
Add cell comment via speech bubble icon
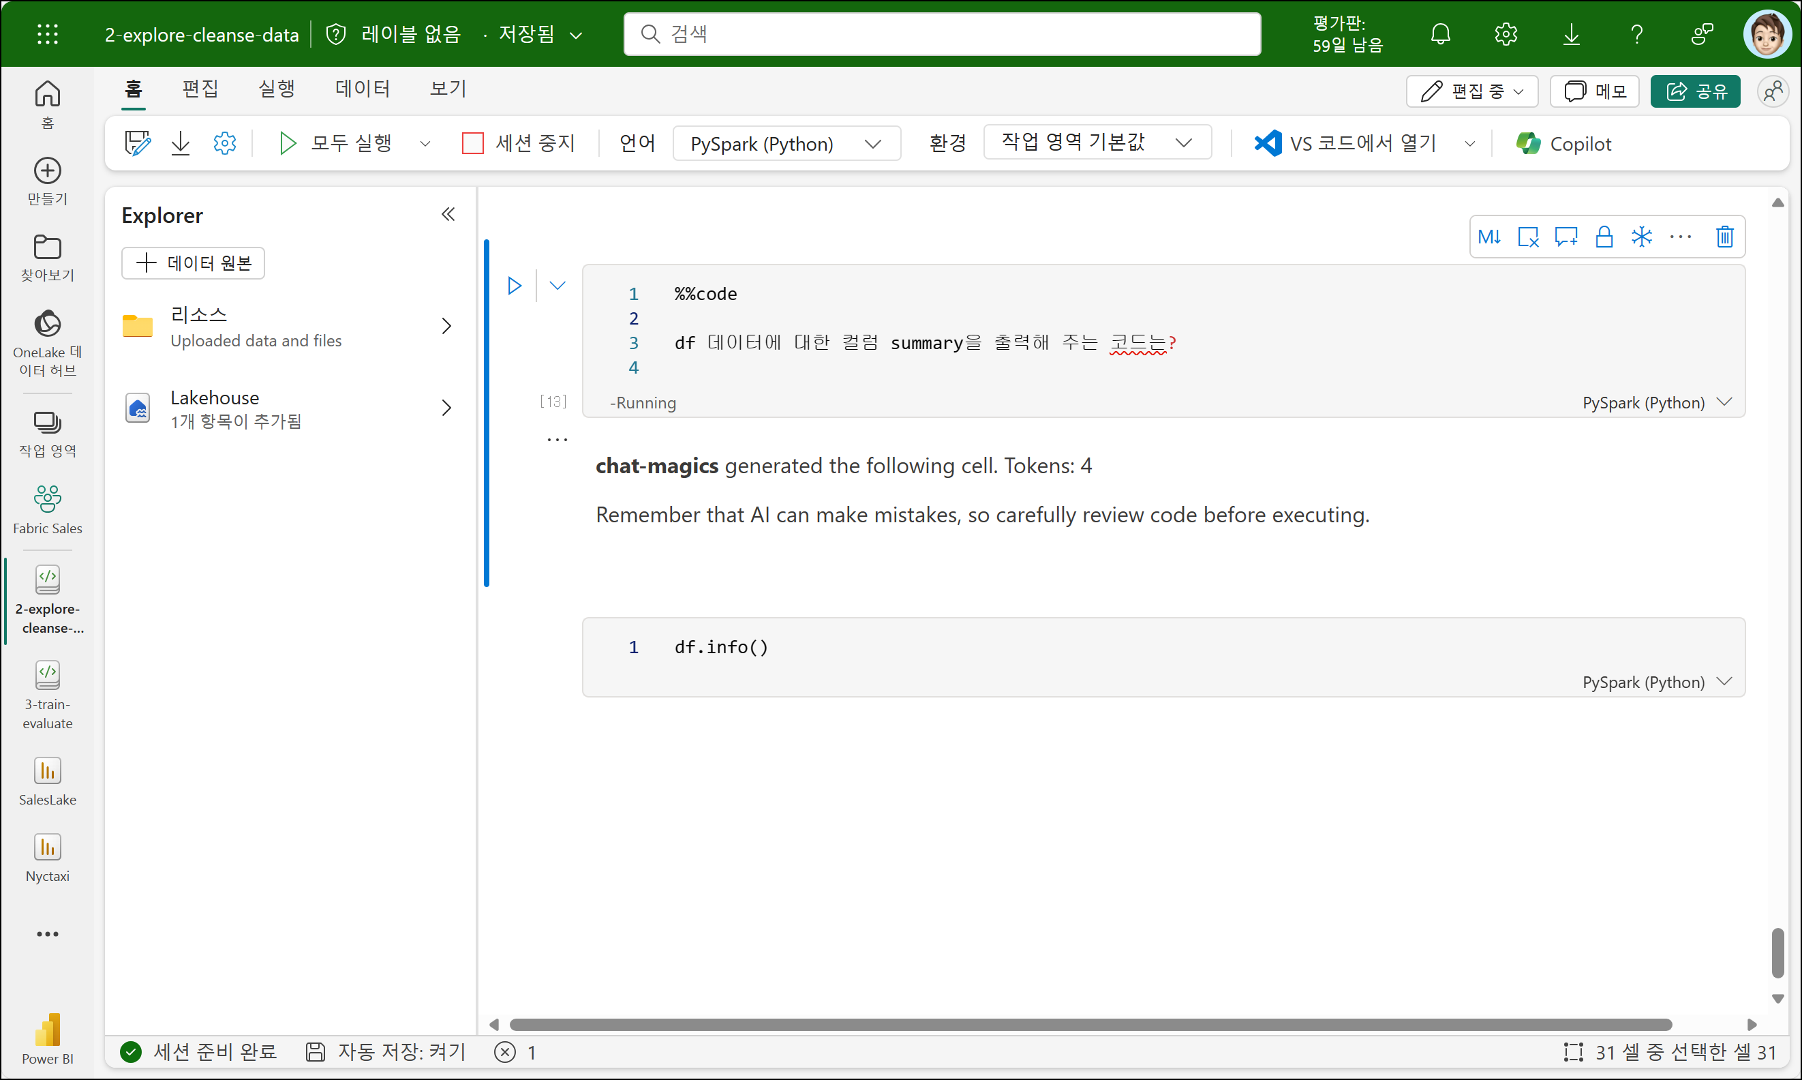click(1566, 237)
